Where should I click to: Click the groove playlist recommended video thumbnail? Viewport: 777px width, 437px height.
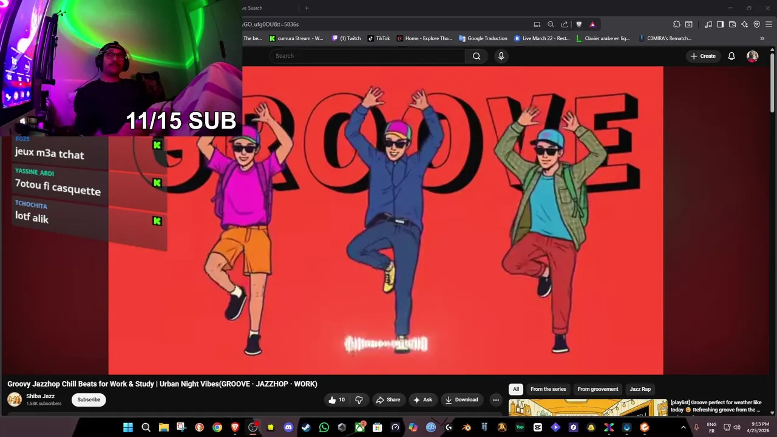tap(588, 408)
